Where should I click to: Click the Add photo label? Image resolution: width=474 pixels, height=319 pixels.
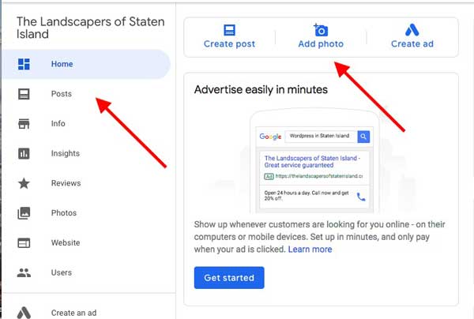click(x=321, y=44)
